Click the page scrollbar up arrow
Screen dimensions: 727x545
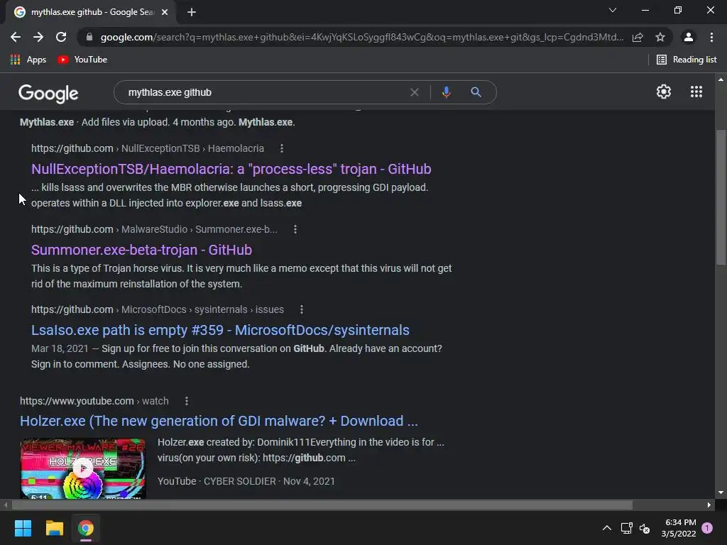[x=721, y=79]
